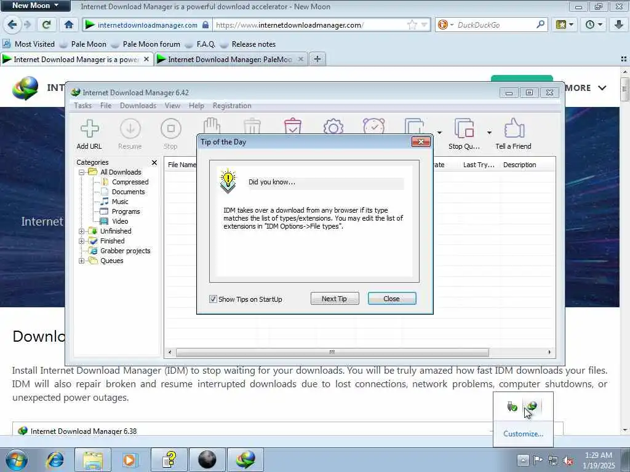Click the IDM logo on the webpage
The width and height of the screenshot is (630, 472).
click(25, 88)
